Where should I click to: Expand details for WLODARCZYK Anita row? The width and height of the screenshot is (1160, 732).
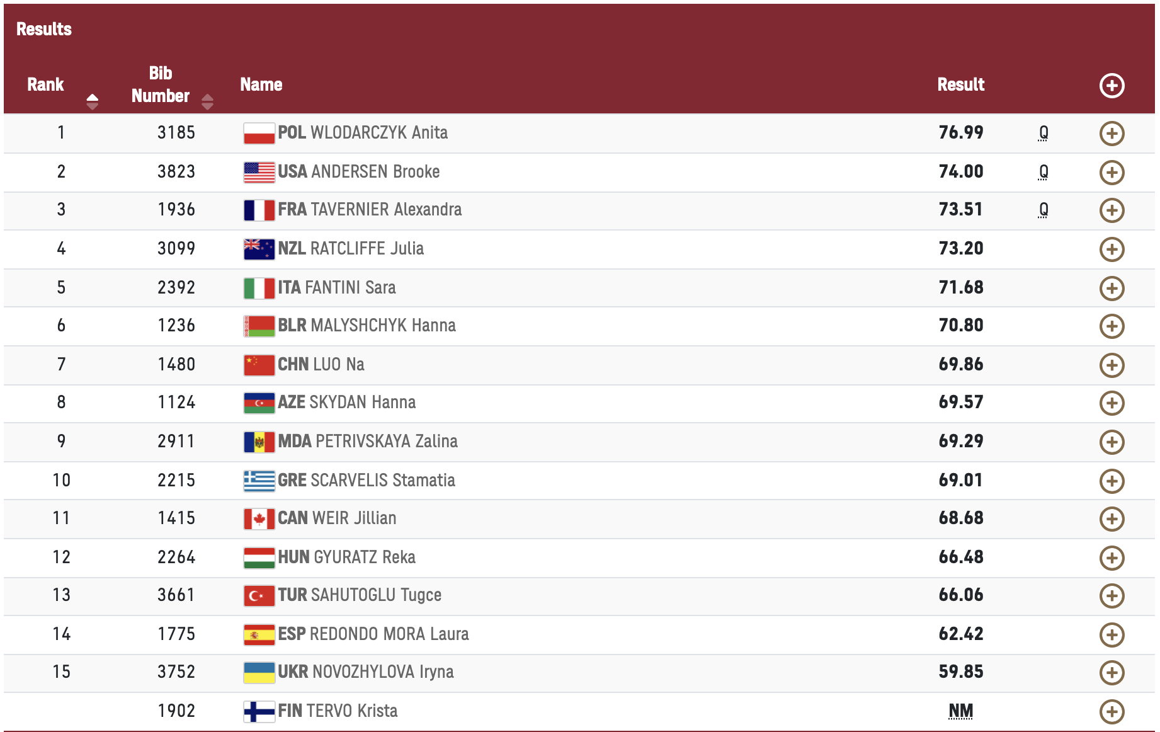tap(1112, 134)
